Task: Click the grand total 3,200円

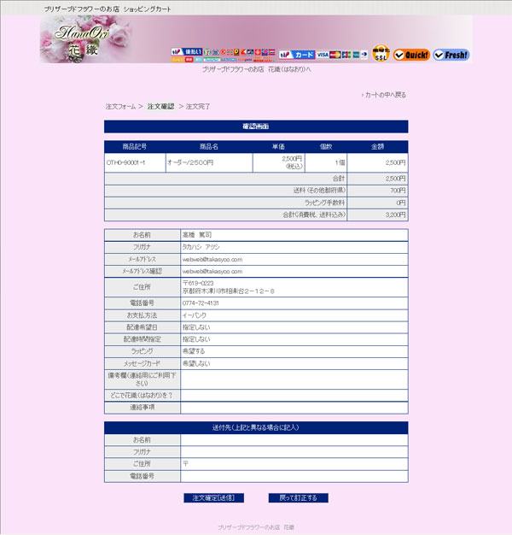Action: tap(395, 215)
